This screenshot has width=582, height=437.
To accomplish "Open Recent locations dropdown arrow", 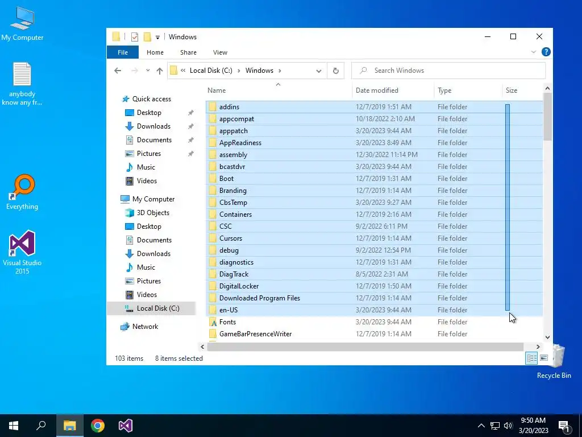I will (x=148, y=71).
